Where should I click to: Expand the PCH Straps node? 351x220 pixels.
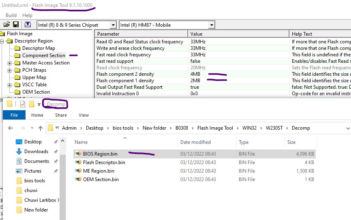(9, 70)
